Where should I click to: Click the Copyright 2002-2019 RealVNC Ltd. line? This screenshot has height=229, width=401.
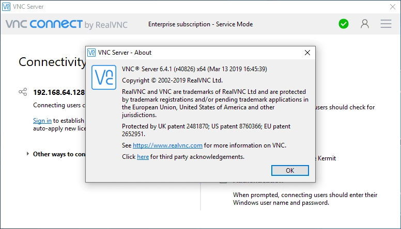pyautogui.click(x=172, y=80)
